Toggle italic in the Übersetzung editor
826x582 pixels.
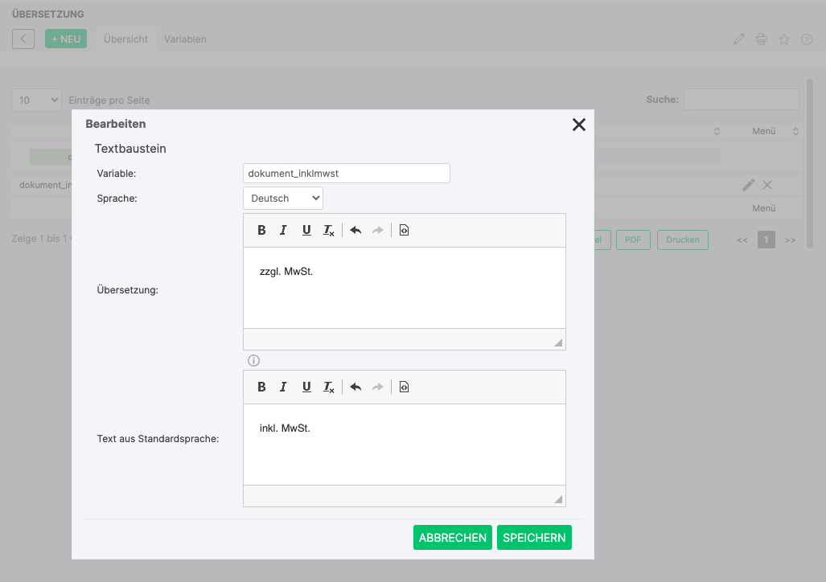tap(283, 231)
